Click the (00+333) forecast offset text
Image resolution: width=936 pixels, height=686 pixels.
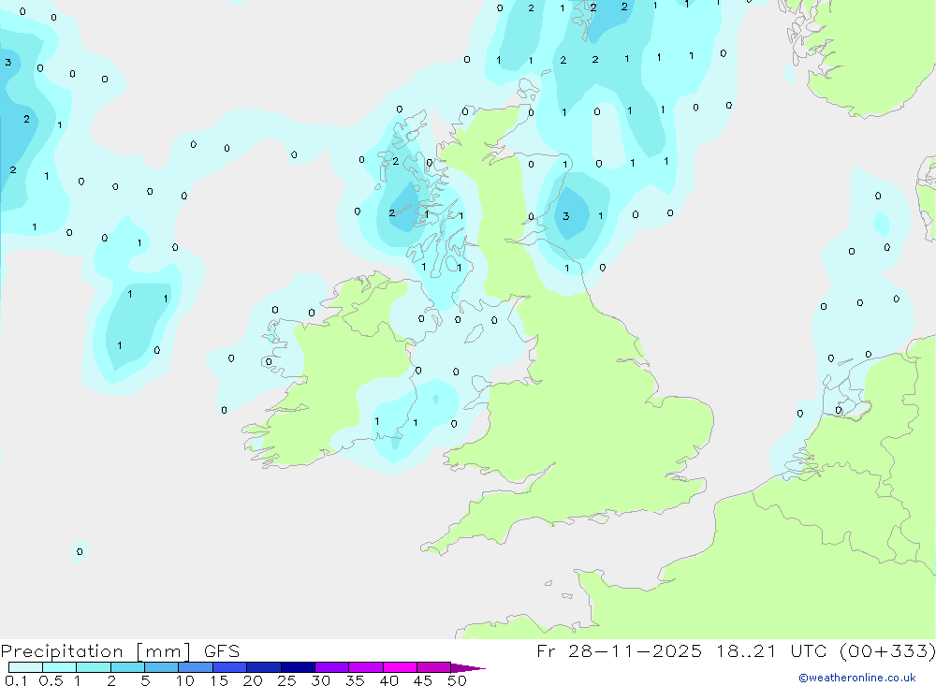point(887,651)
